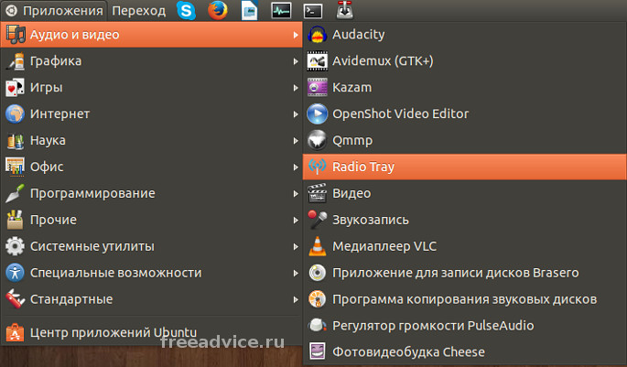Click the globe icon for Интернет
The width and height of the screenshot is (627, 367).
click(16, 113)
